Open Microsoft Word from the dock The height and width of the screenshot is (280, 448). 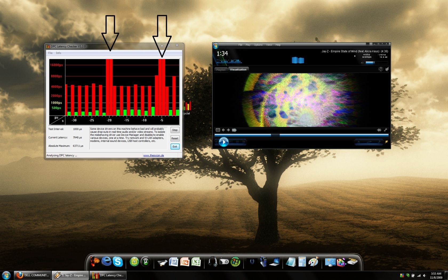pos(174,262)
